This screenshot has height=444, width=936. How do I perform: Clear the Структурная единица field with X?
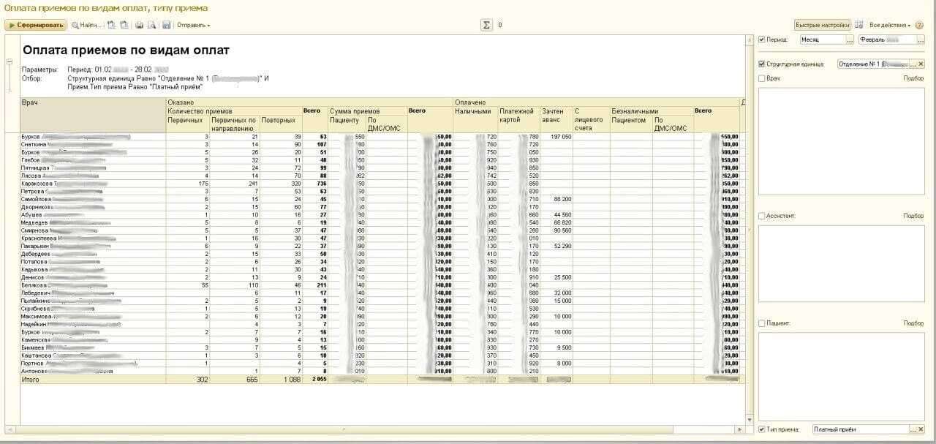(921, 64)
